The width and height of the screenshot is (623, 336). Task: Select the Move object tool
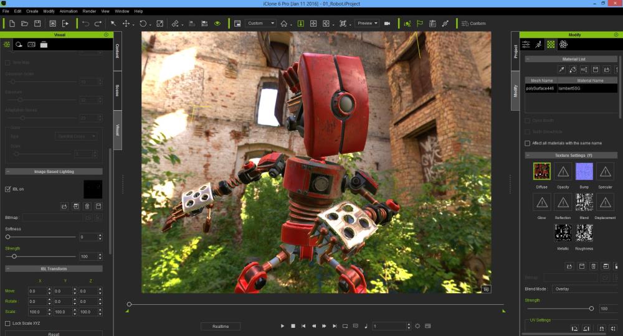pyautogui.click(x=126, y=24)
